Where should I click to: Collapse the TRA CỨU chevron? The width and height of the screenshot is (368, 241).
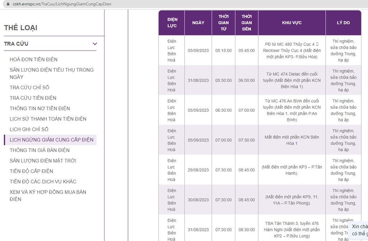pos(95,44)
